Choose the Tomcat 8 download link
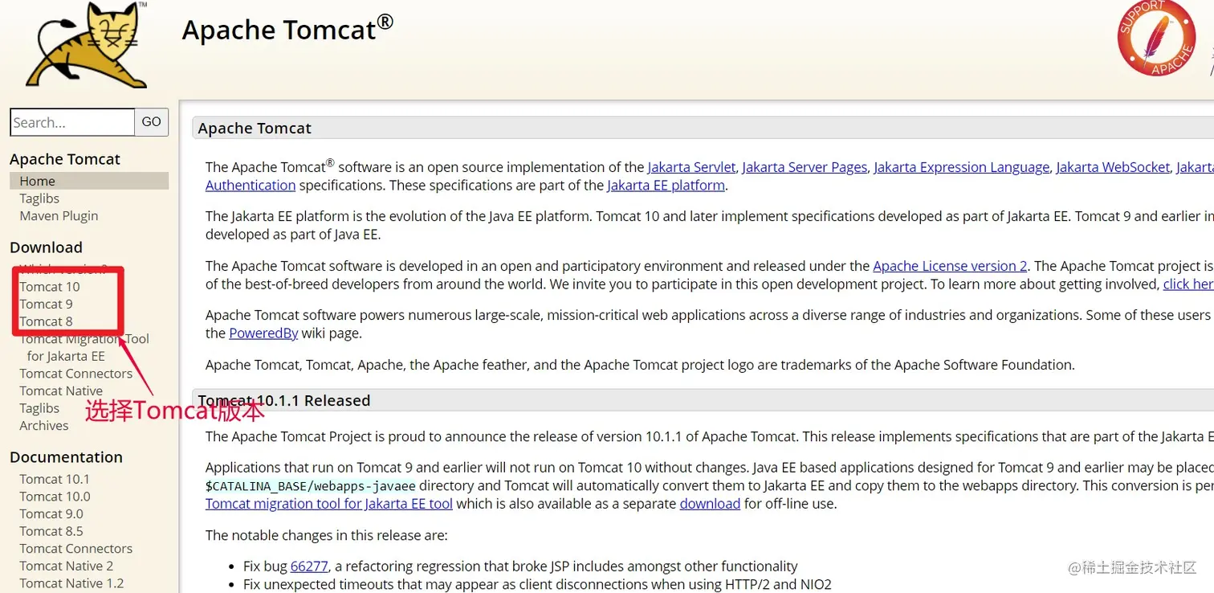 [46, 322]
